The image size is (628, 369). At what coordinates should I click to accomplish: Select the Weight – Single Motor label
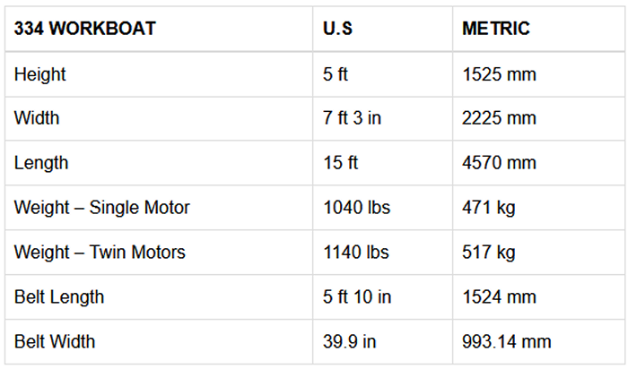(102, 208)
